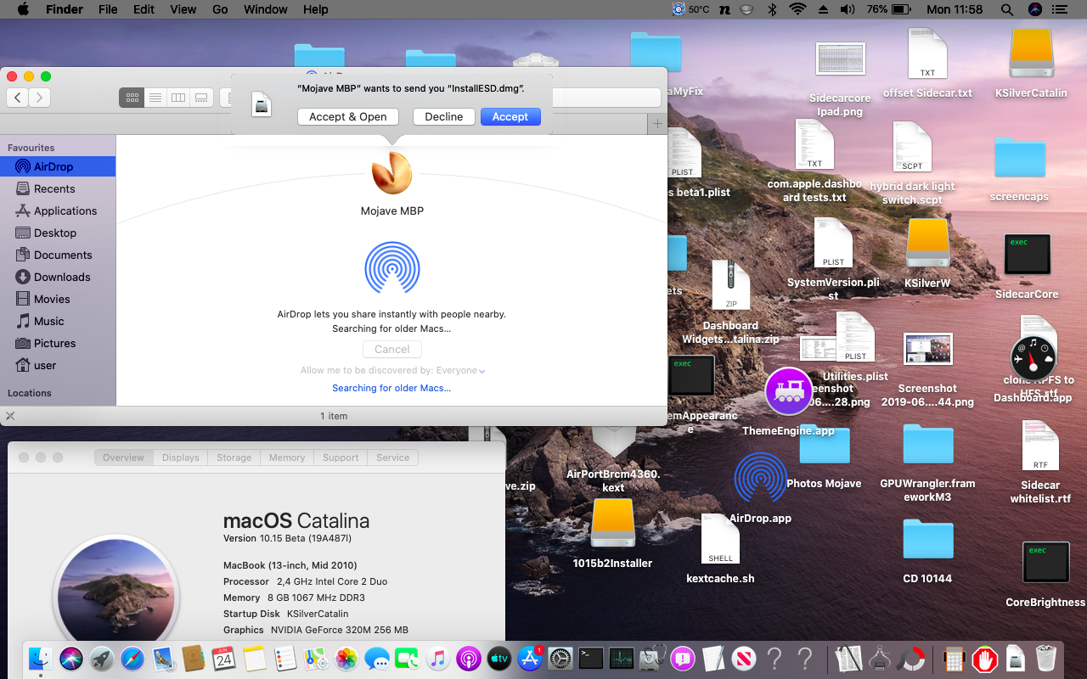
Task: Open Feedback Assistant in the Dock
Action: click(683, 659)
